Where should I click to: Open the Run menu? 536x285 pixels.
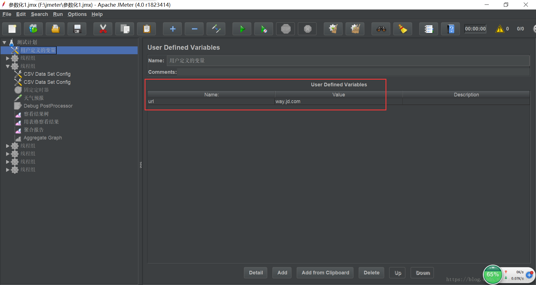[x=58, y=14]
